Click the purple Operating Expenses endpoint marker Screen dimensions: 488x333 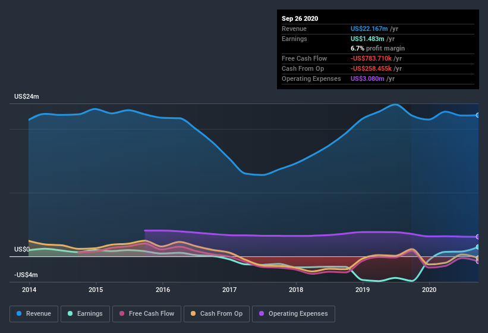(x=478, y=237)
